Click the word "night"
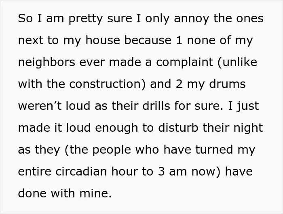 click(x=248, y=128)
